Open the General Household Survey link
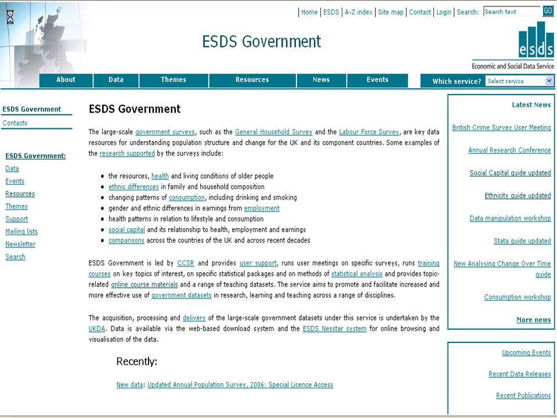Viewport: 557px width, 418px height. click(x=273, y=132)
